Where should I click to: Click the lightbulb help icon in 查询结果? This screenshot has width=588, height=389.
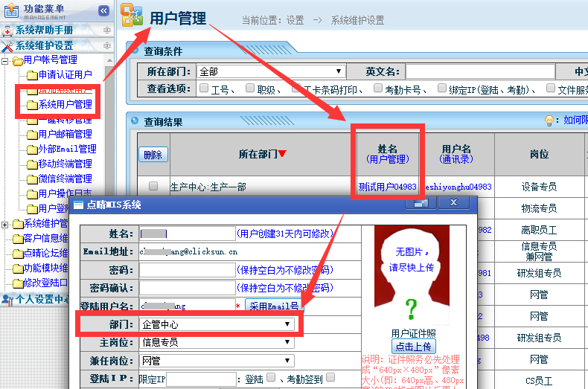point(550,120)
